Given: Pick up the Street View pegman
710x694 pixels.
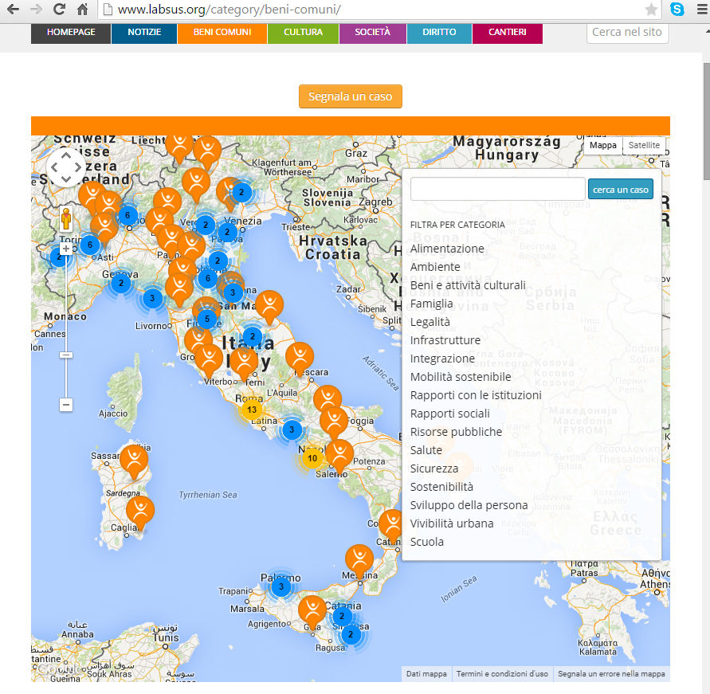Looking at the screenshot, I should pyautogui.click(x=66, y=218).
